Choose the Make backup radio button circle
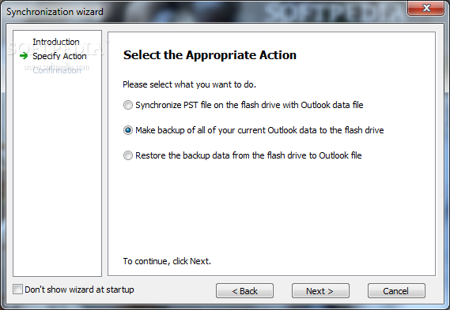The image size is (450, 310). pos(128,130)
